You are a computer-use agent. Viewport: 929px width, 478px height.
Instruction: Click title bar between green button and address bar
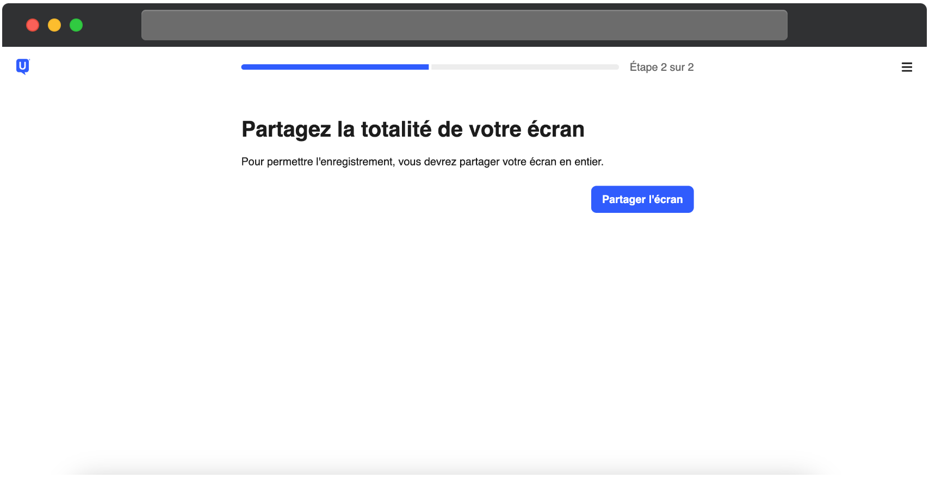click(112, 25)
